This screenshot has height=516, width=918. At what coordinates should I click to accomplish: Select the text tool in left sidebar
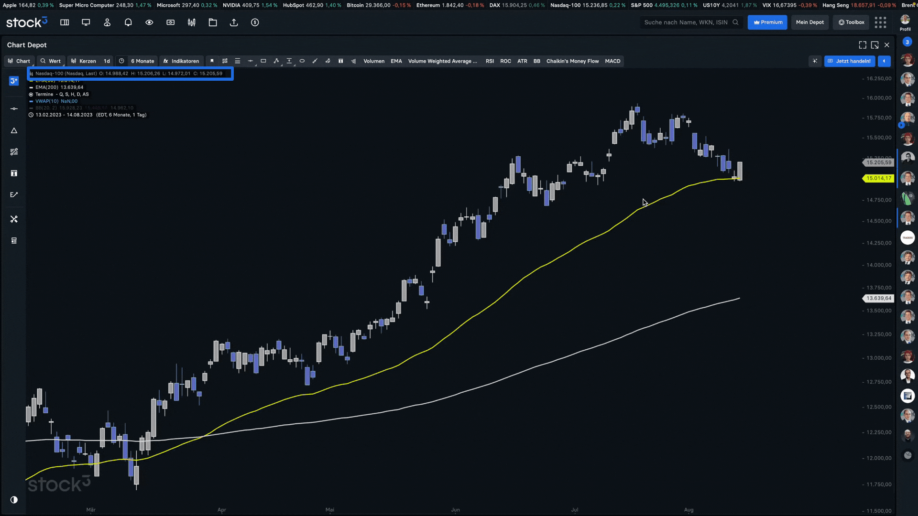14,173
